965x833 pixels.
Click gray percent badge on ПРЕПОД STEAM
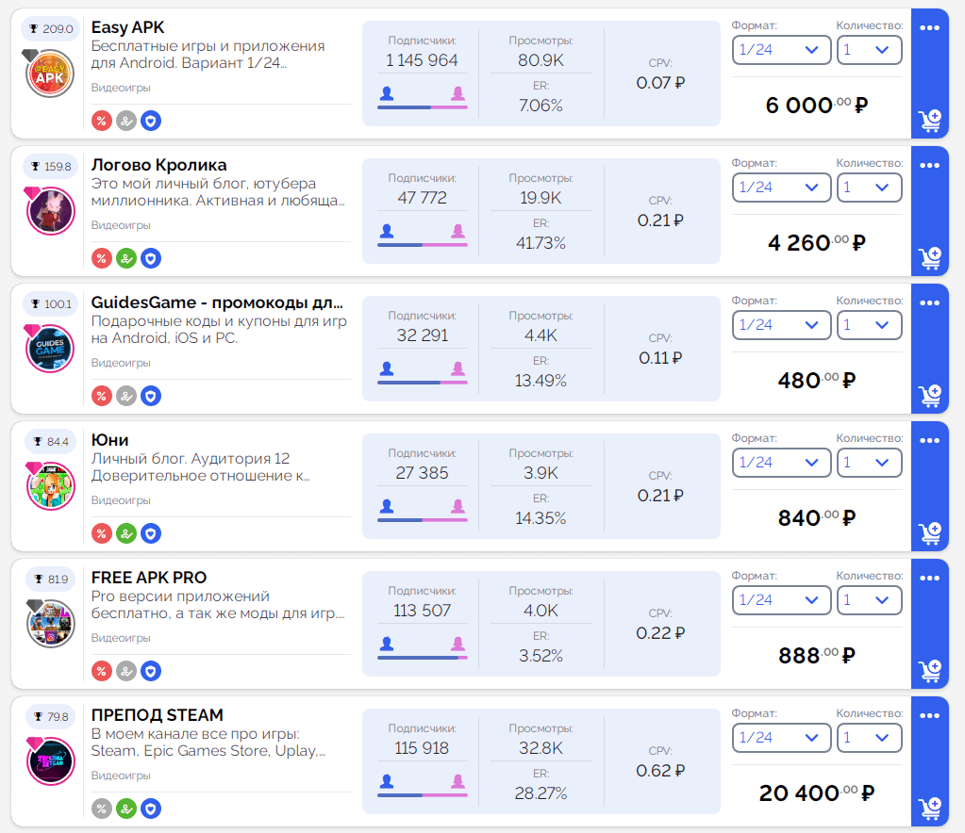[102, 808]
